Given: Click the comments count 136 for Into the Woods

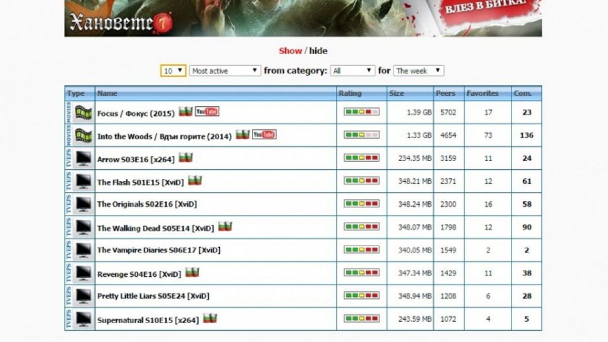Looking at the screenshot, I should click(x=527, y=135).
